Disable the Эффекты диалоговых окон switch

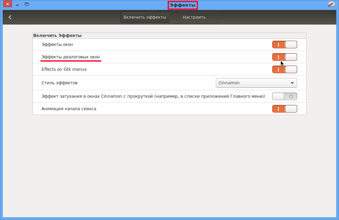pos(284,57)
